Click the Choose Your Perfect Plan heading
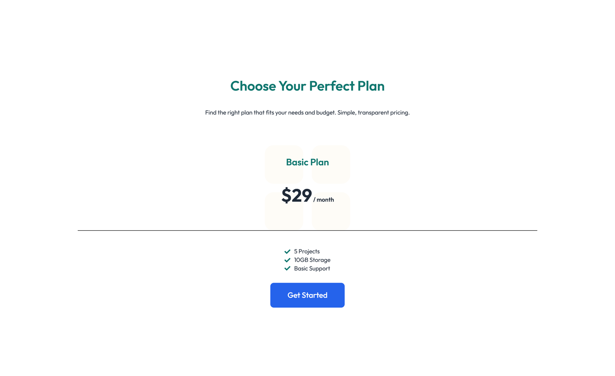This screenshot has height=376, width=615. click(x=307, y=86)
